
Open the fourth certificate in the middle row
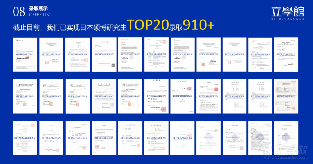(x=104, y=96)
